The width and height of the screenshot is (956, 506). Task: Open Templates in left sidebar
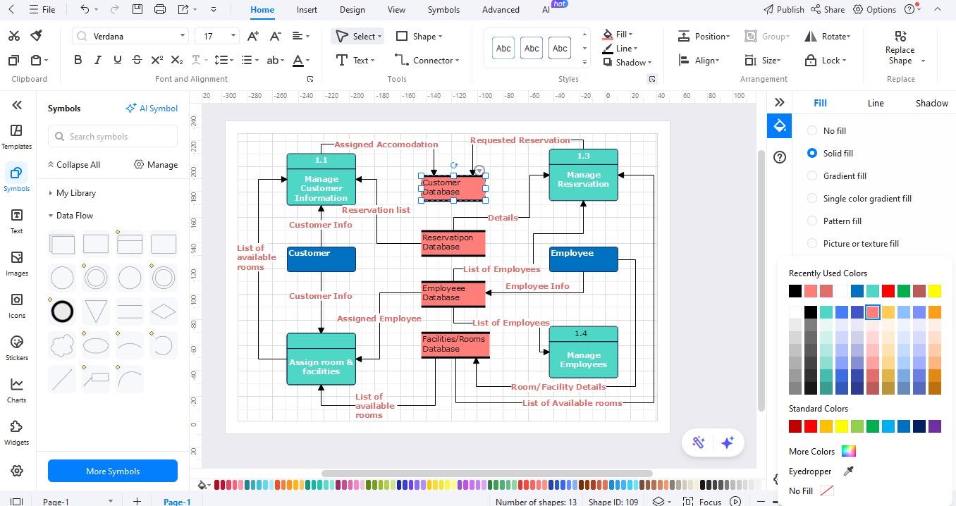point(17,137)
